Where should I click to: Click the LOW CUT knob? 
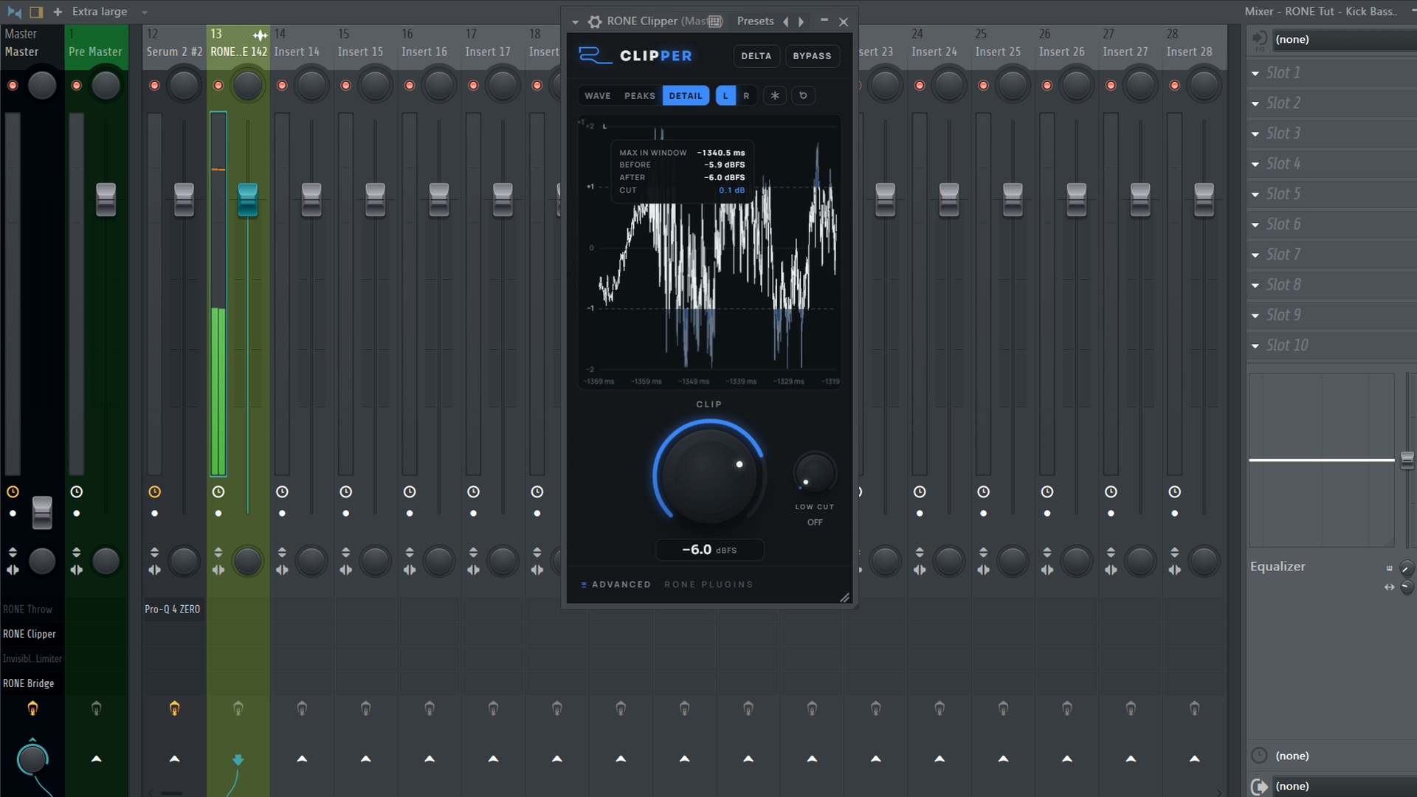point(814,473)
